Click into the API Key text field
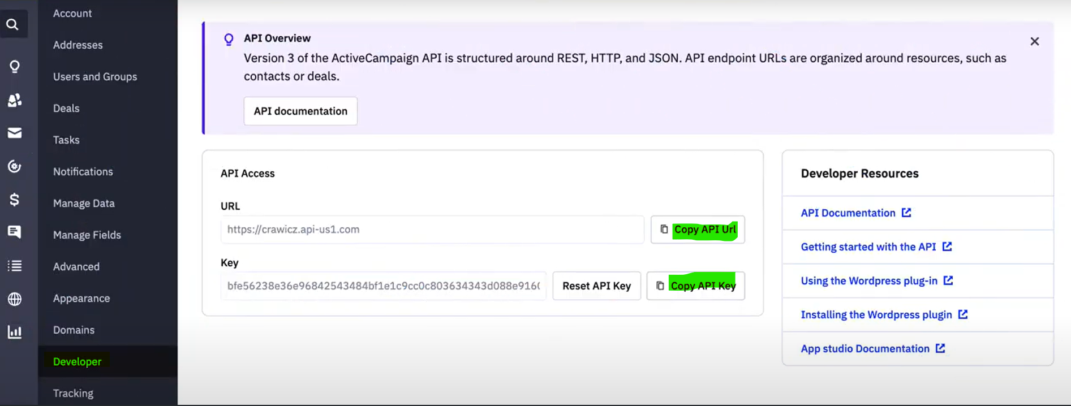This screenshot has width=1071, height=406. [383, 286]
